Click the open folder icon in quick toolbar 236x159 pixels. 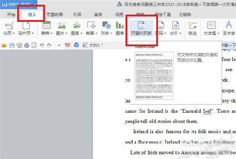tap(4, 45)
